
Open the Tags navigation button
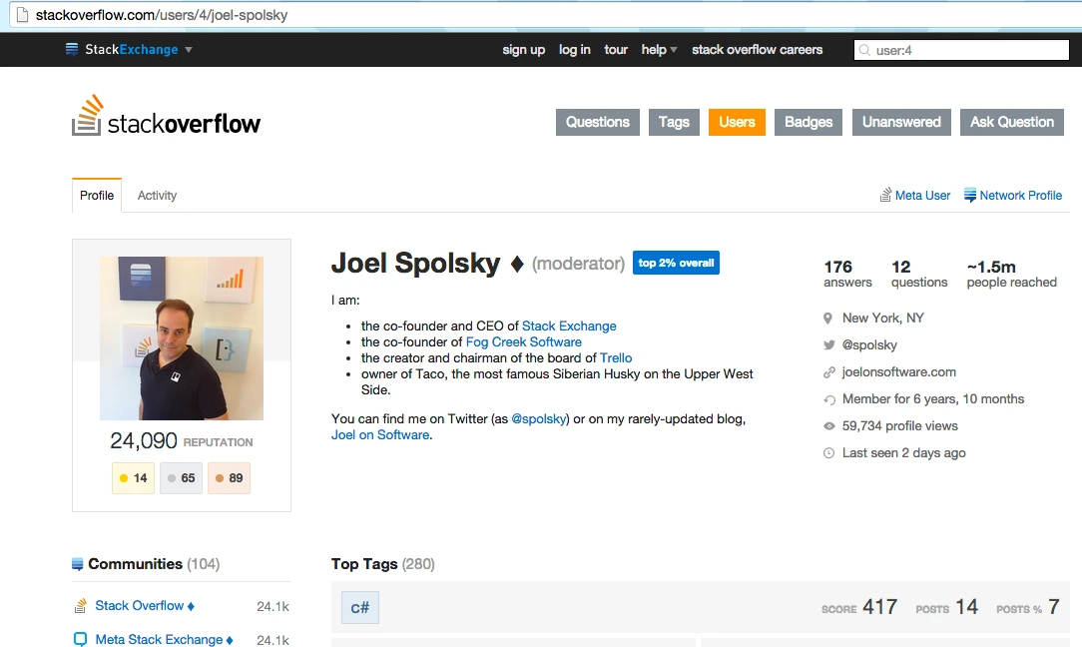(x=674, y=122)
